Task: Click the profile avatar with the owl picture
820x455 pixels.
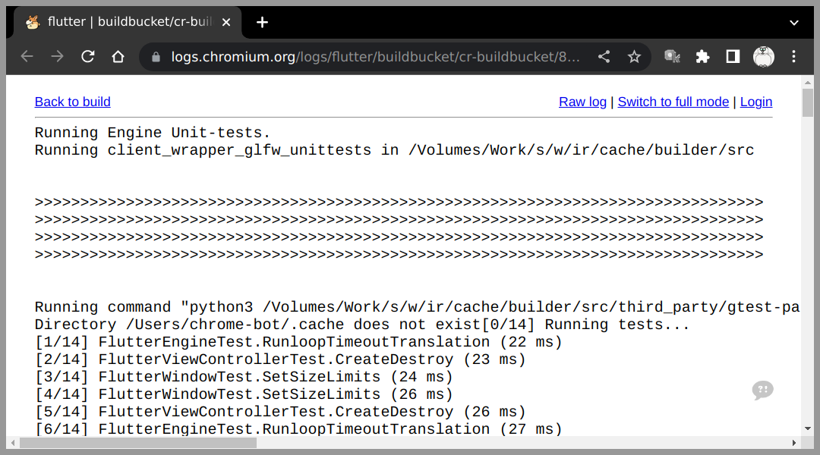Action: (x=763, y=56)
